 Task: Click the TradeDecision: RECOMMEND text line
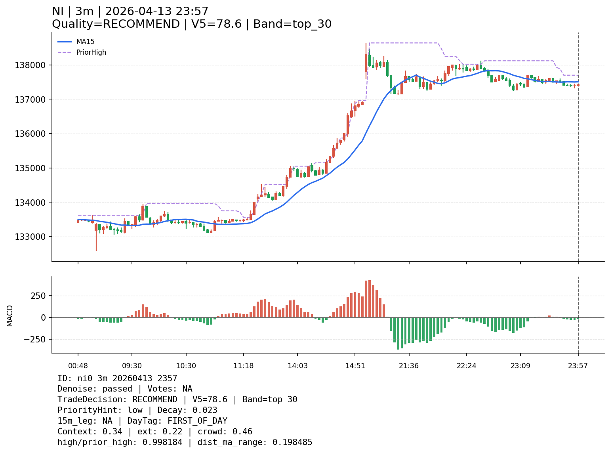click(x=177, y=400)
